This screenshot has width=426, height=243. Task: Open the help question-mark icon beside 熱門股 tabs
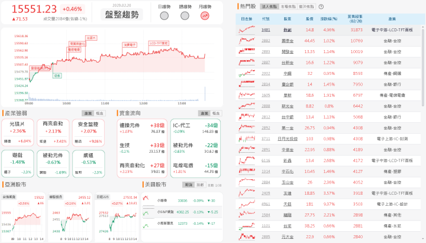coord(321,6)
